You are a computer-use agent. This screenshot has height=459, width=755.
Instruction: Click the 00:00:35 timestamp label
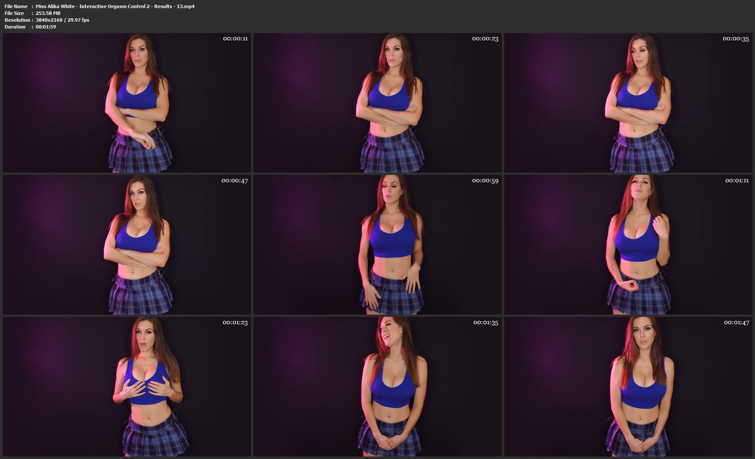coord(735,39)
